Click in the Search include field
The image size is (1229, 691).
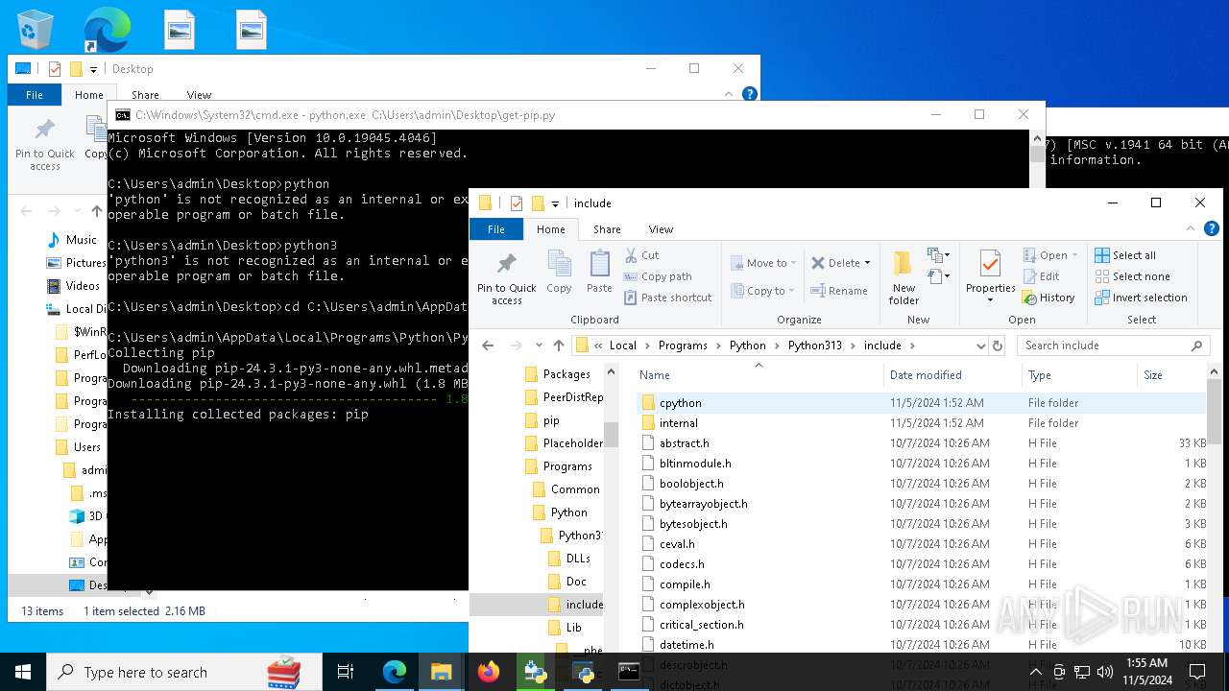[1102, 345]
